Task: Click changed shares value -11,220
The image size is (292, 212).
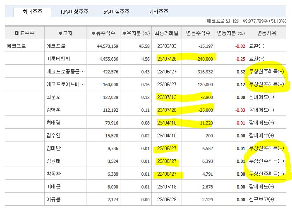Action: (x=206, y=123)
